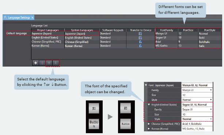The height and width of the screenshot is (135, 224).
Task: Click the Bold font style cell
Action: [210, 38]
